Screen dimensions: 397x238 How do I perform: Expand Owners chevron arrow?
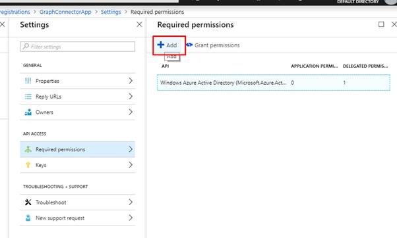[x=131, y=112]
